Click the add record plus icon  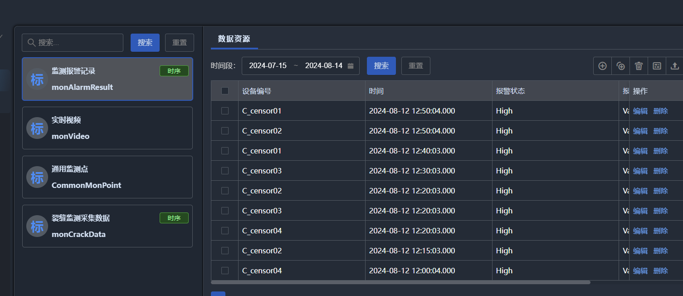pyautogui.click(x=602, y=66)
